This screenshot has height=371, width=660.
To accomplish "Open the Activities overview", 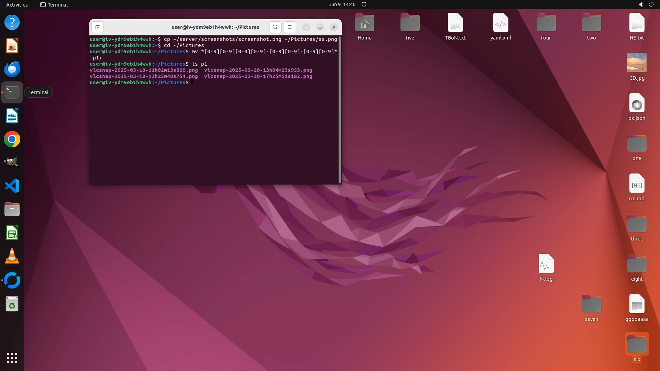I will coord(17,4).
